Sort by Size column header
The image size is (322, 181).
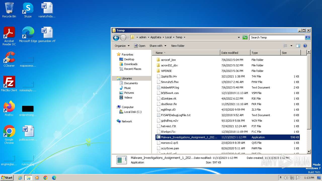[x=291, y=53]
